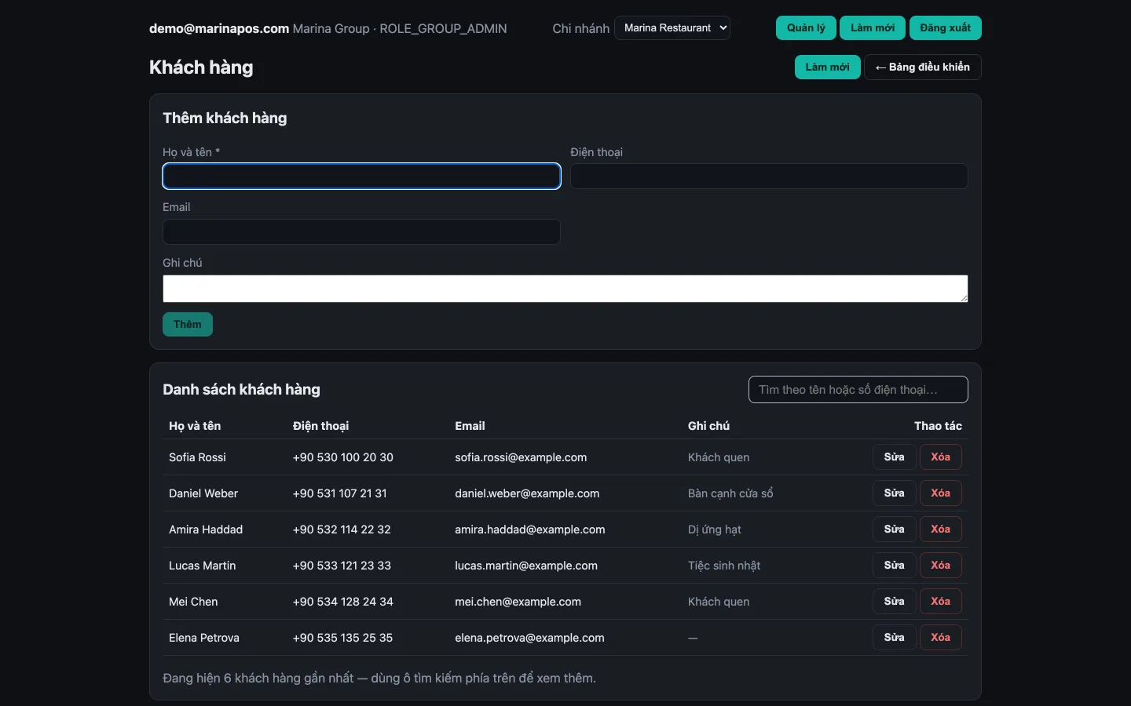Edit Sofia Rossi with Sửa button

(894, 457)
